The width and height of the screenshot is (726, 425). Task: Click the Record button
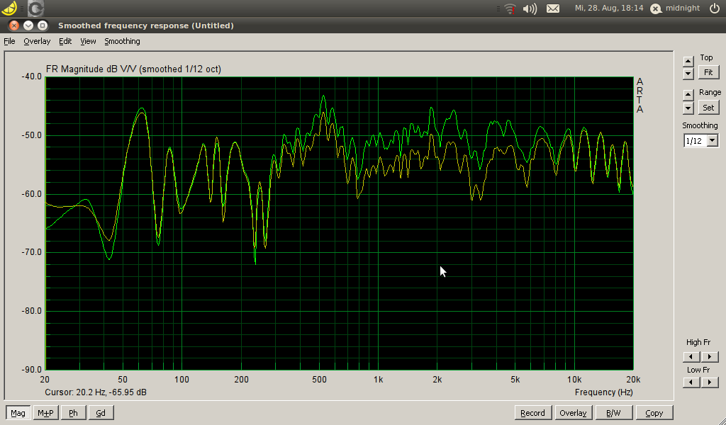pyautogui.click(x=532, y=413)
